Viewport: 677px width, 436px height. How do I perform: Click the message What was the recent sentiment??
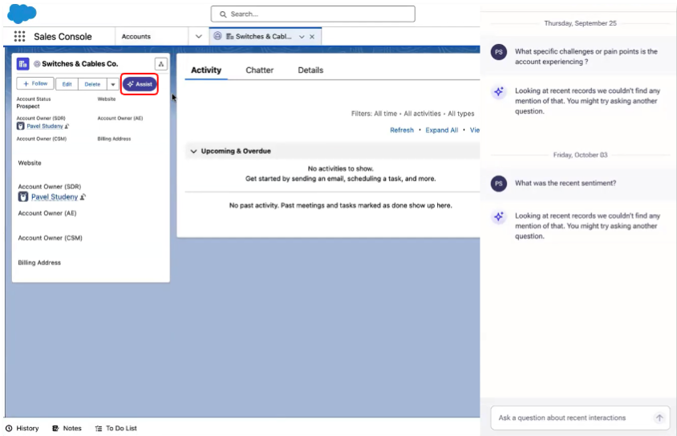[x=566, y=184]
